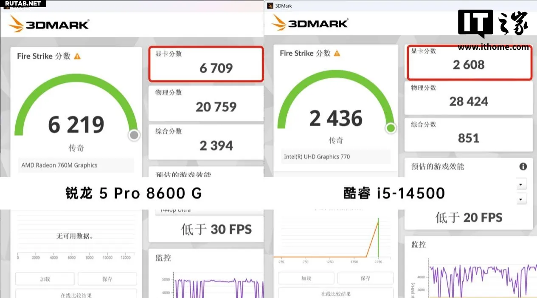Screen dimensions: 537x298
Task: Click the Fire Strike 分数 title in right window
Action: click(305, 53)
